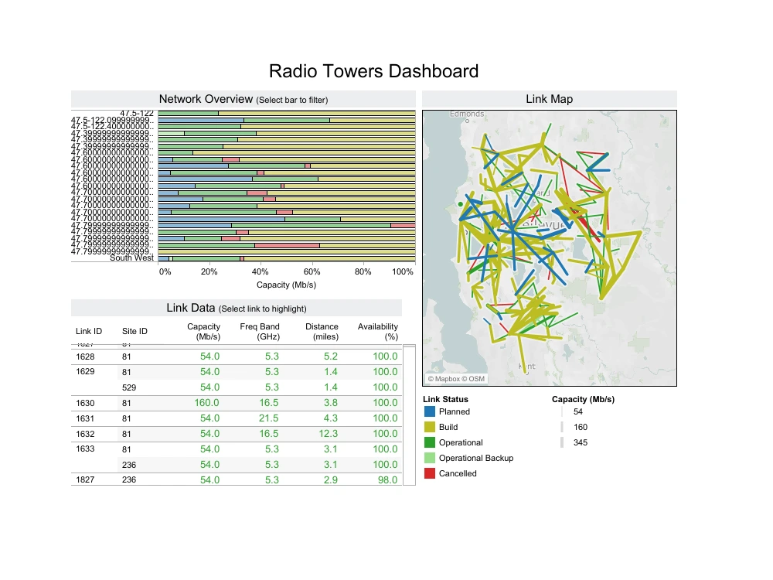773x580 pixels.
Task: Click the topmost 47.5-122 stacked bar
Action: pyautogui.click(x=286, y=113)
